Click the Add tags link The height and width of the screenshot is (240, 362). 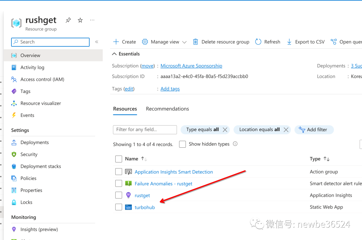coord(170,89)
